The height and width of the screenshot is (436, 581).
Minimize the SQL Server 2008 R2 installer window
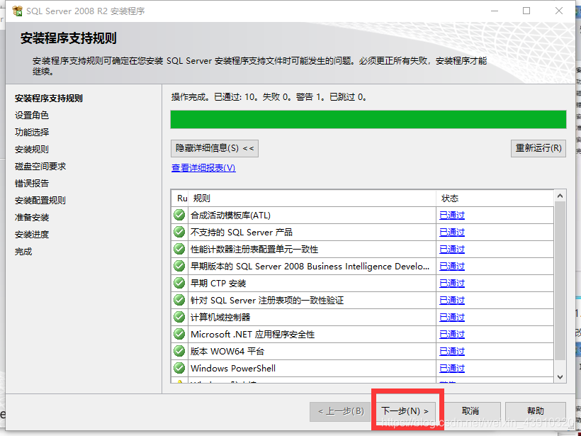(495, 11)
